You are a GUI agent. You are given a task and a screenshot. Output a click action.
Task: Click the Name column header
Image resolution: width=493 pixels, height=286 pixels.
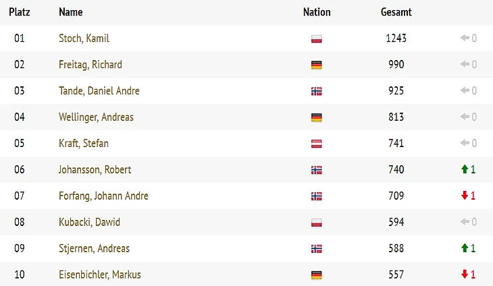pyautogui.click(x=70, y=12)
